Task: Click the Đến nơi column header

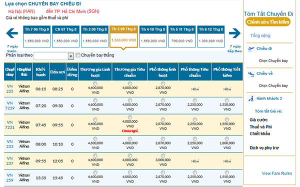Action: click(57, 72)
